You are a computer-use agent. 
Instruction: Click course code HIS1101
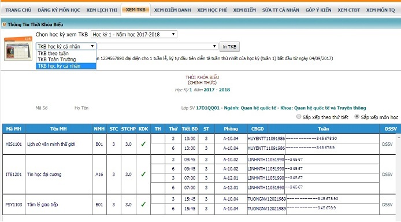pyautogui.click(x=13, y=145)
